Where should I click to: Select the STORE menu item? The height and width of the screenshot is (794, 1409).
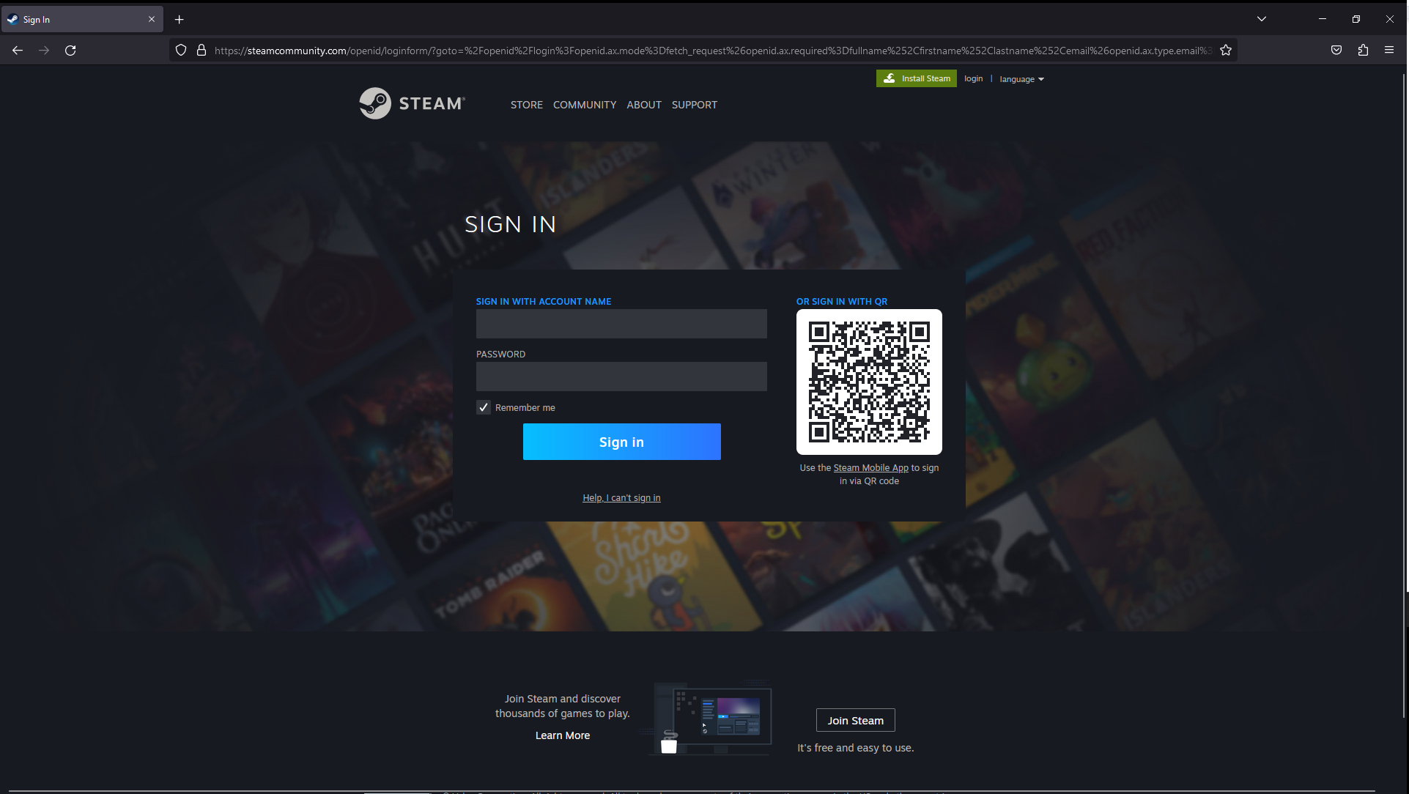coord(526,105)
